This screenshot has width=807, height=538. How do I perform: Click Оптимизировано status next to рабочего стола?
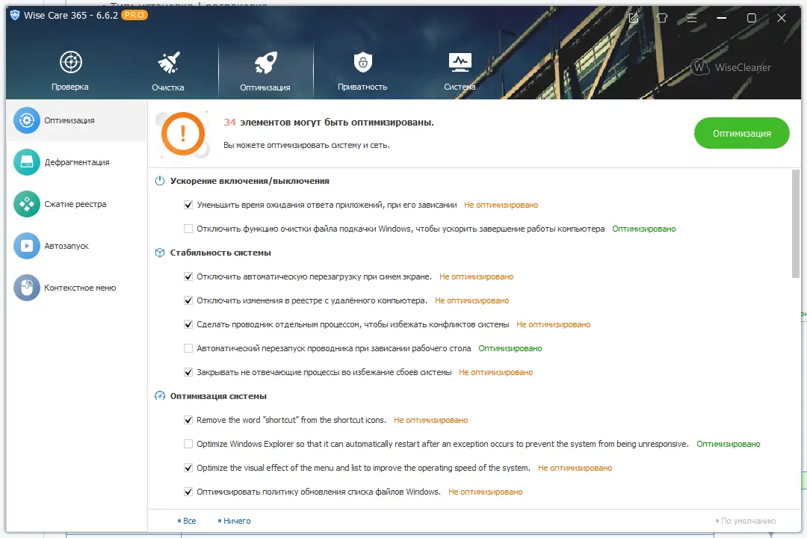pos(510,348)
